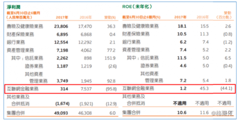Image resolution: width=238 pixels, height=120 pixels.
Task: Click the 不適用 bold 2017 entry
Action: (x=179, y=103)
